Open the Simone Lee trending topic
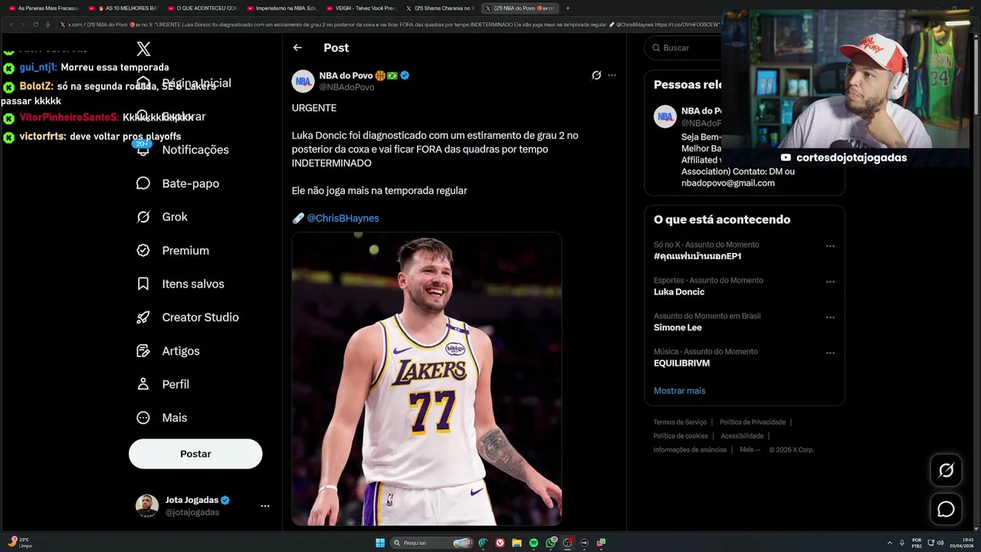 [x=678, y=327]
